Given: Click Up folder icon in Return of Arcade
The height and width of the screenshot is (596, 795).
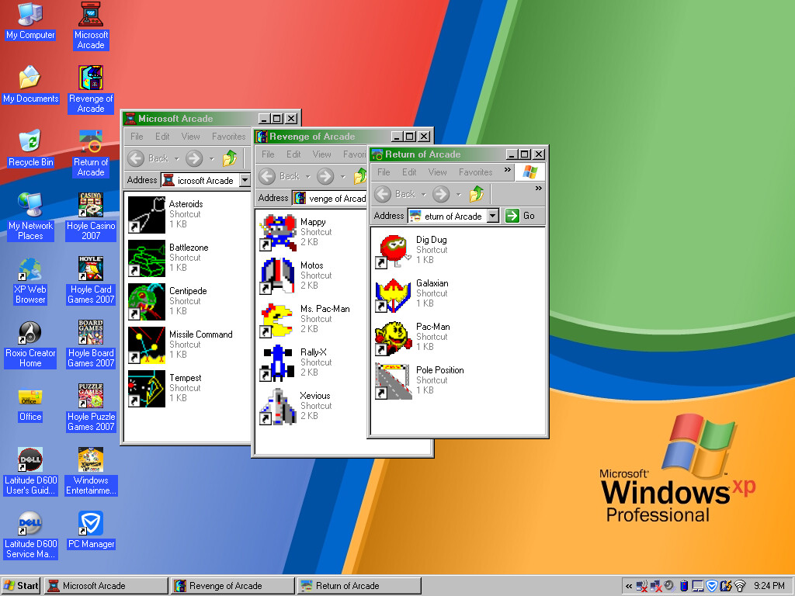Looking at the screenshot, I should [477, 193].
